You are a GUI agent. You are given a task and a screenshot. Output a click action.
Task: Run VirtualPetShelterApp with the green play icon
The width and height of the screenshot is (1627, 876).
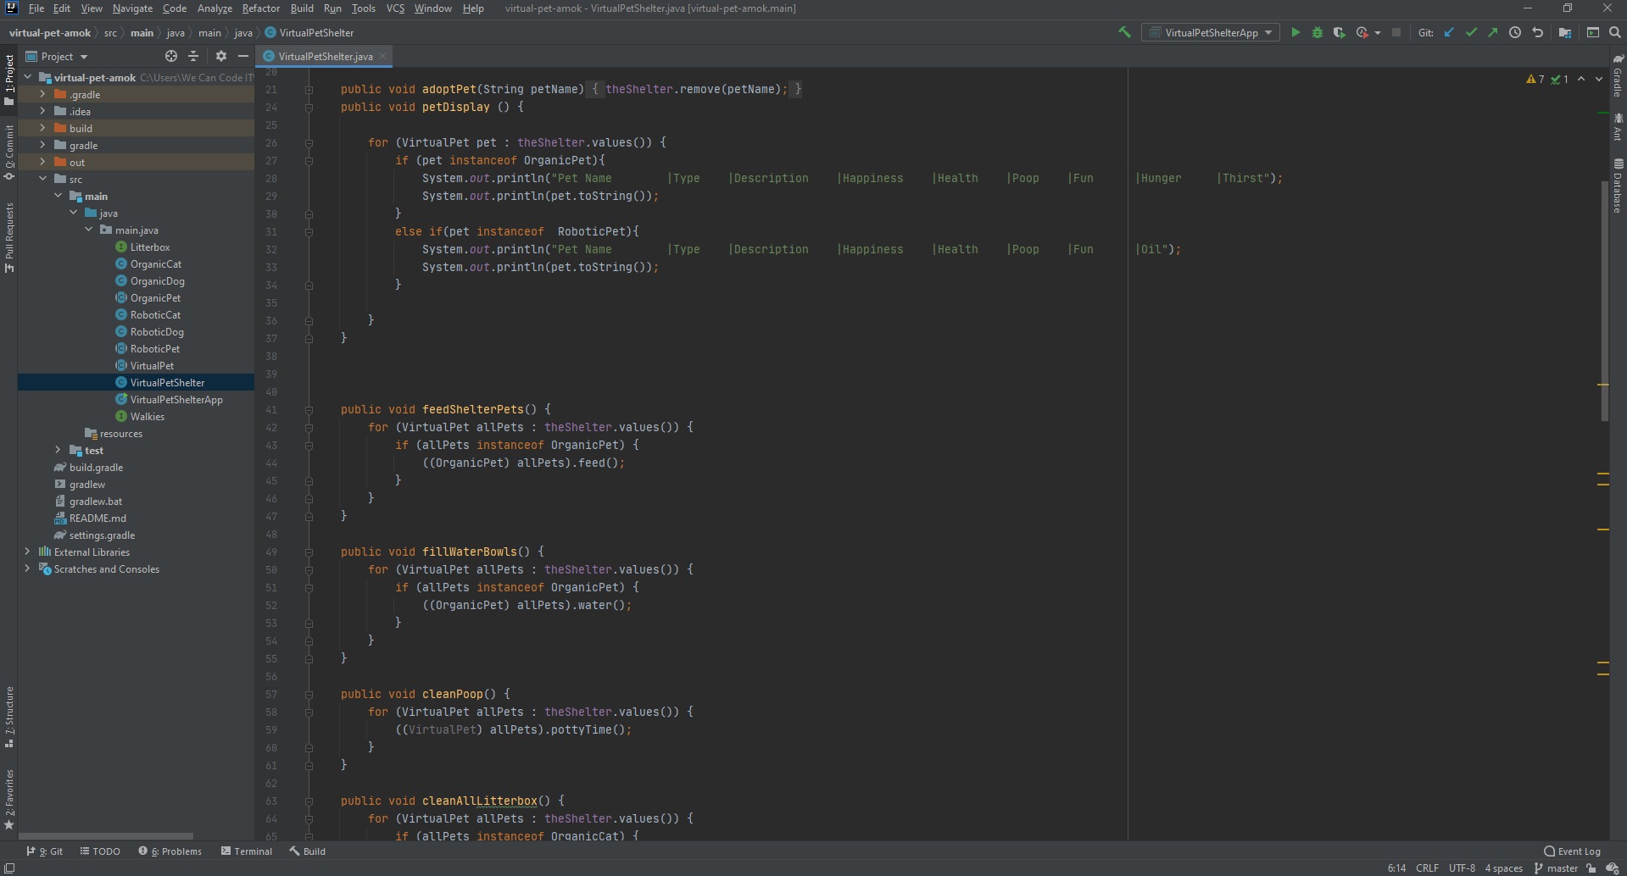pos(1295,32)
